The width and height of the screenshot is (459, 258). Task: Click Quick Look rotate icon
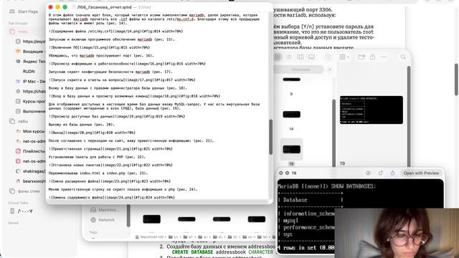click(x=381, y=173)
